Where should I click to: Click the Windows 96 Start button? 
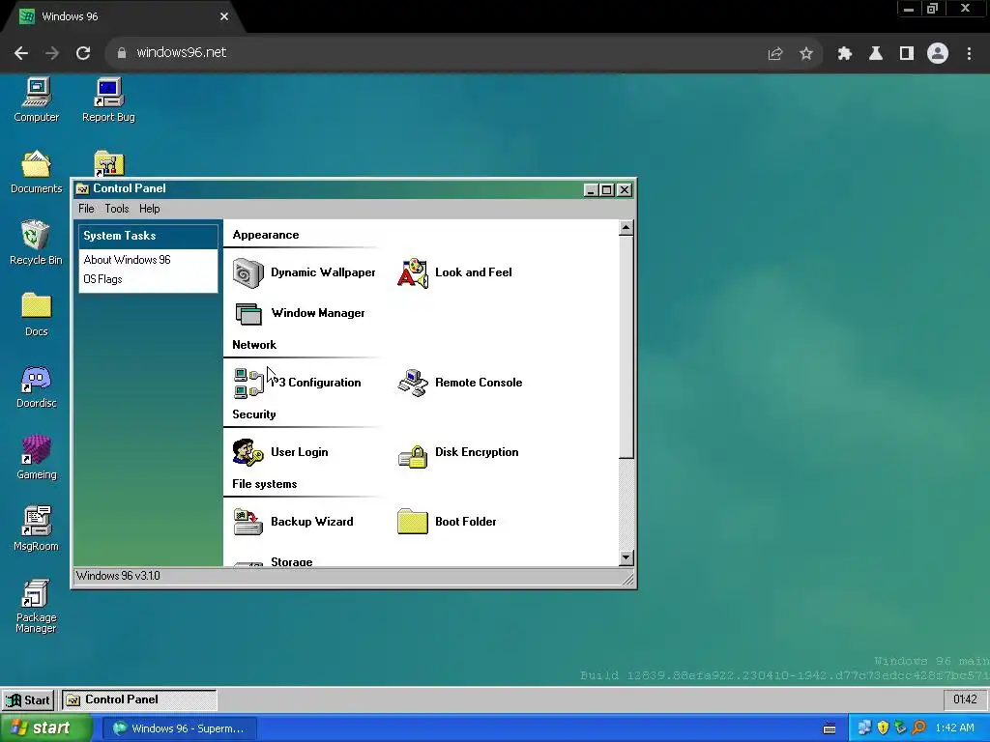tap(28, 699)
